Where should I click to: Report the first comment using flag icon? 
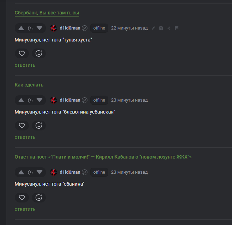(x=177, y=28)
